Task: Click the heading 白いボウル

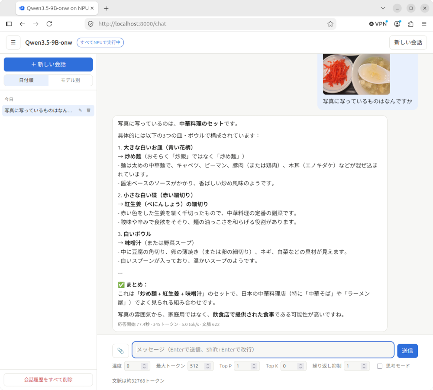Action: pos(137,234)
